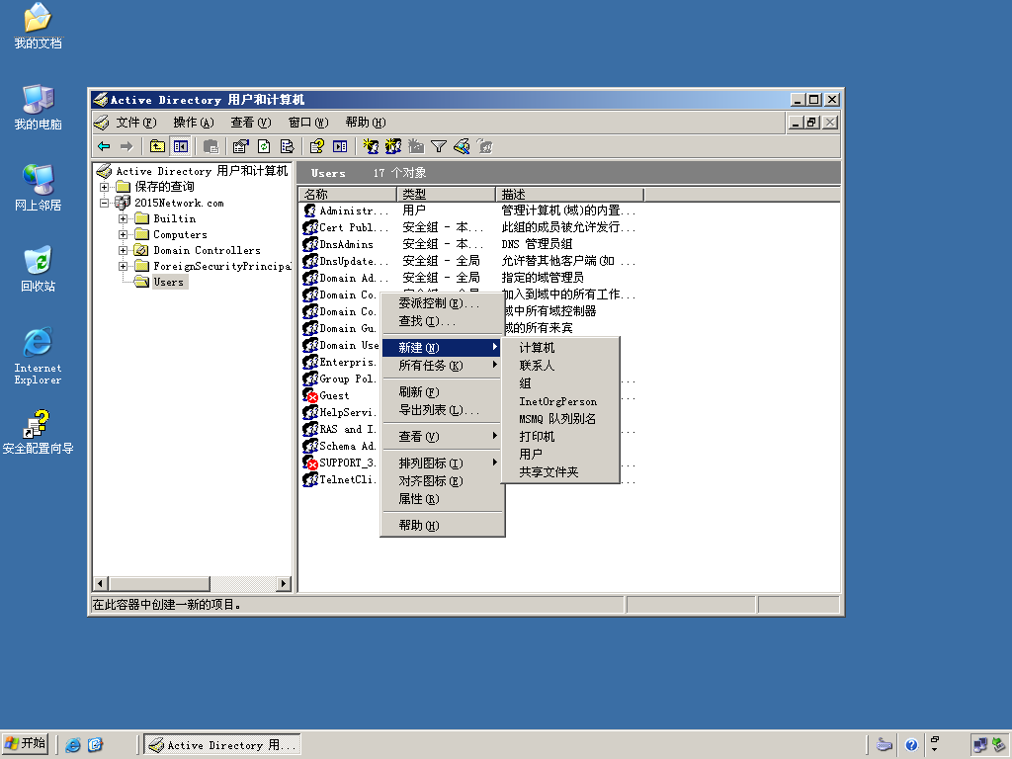The image size is (1012, 759).
Task: Open the 所有任务(K) submenu
Action: point(442,366)
